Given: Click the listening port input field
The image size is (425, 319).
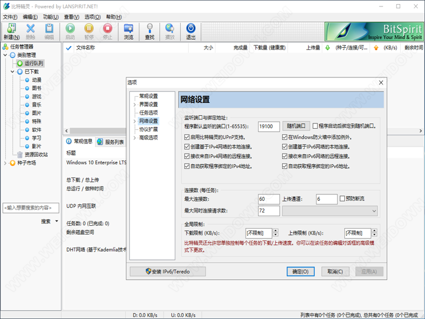Looking at the screenshot, I should [269, 126].
